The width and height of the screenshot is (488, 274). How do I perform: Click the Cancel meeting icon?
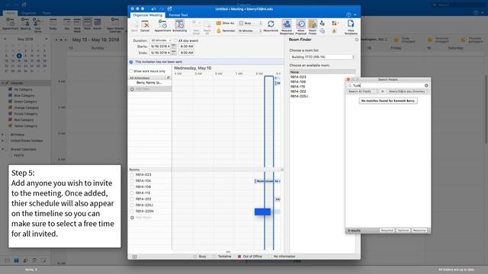click(145, 24)
